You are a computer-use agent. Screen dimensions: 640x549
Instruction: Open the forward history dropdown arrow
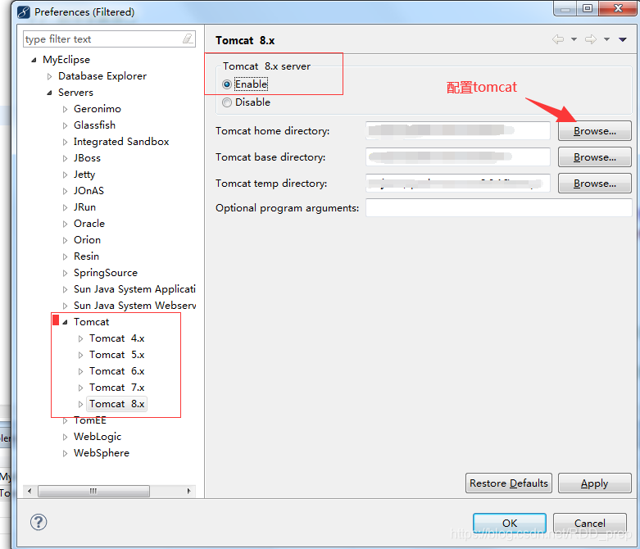point(607,39)
